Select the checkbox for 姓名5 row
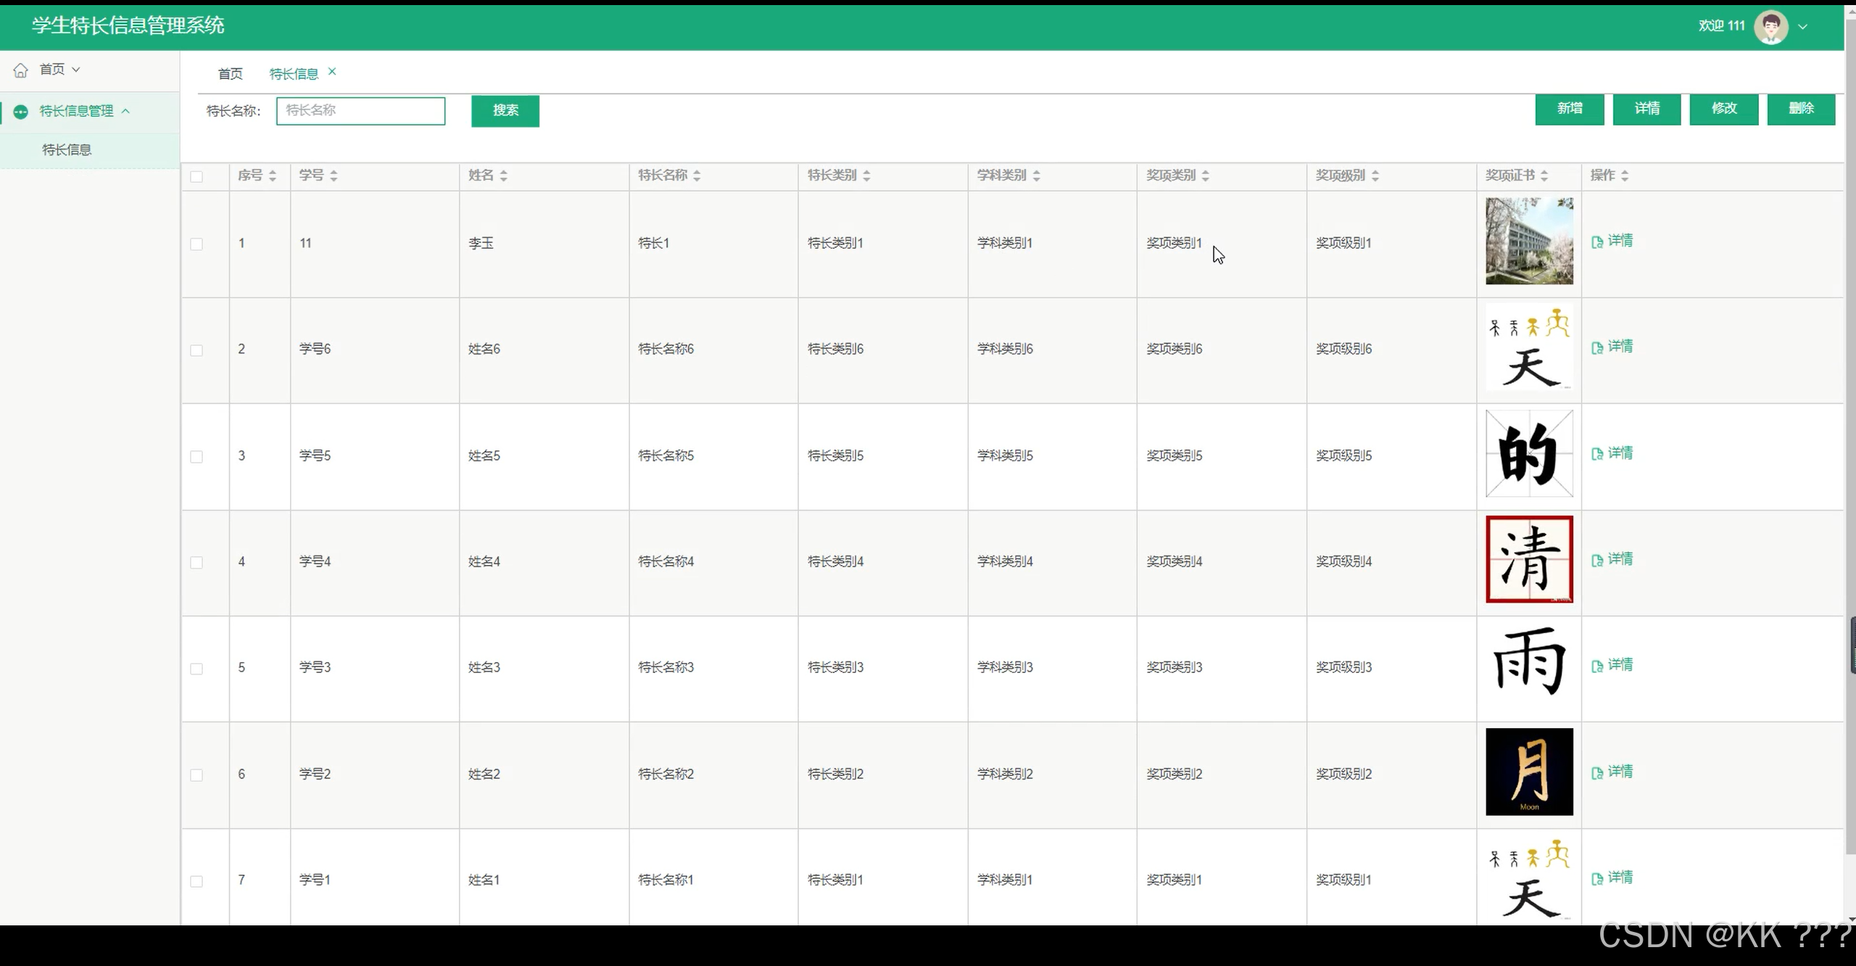 [196, 457]
